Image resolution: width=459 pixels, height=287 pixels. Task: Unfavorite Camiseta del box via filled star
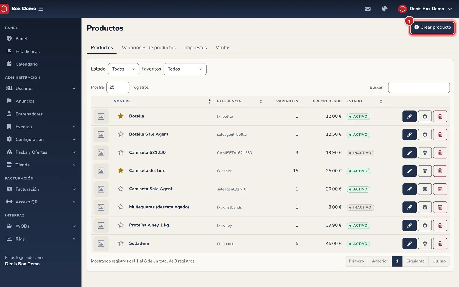click(121, 170)
